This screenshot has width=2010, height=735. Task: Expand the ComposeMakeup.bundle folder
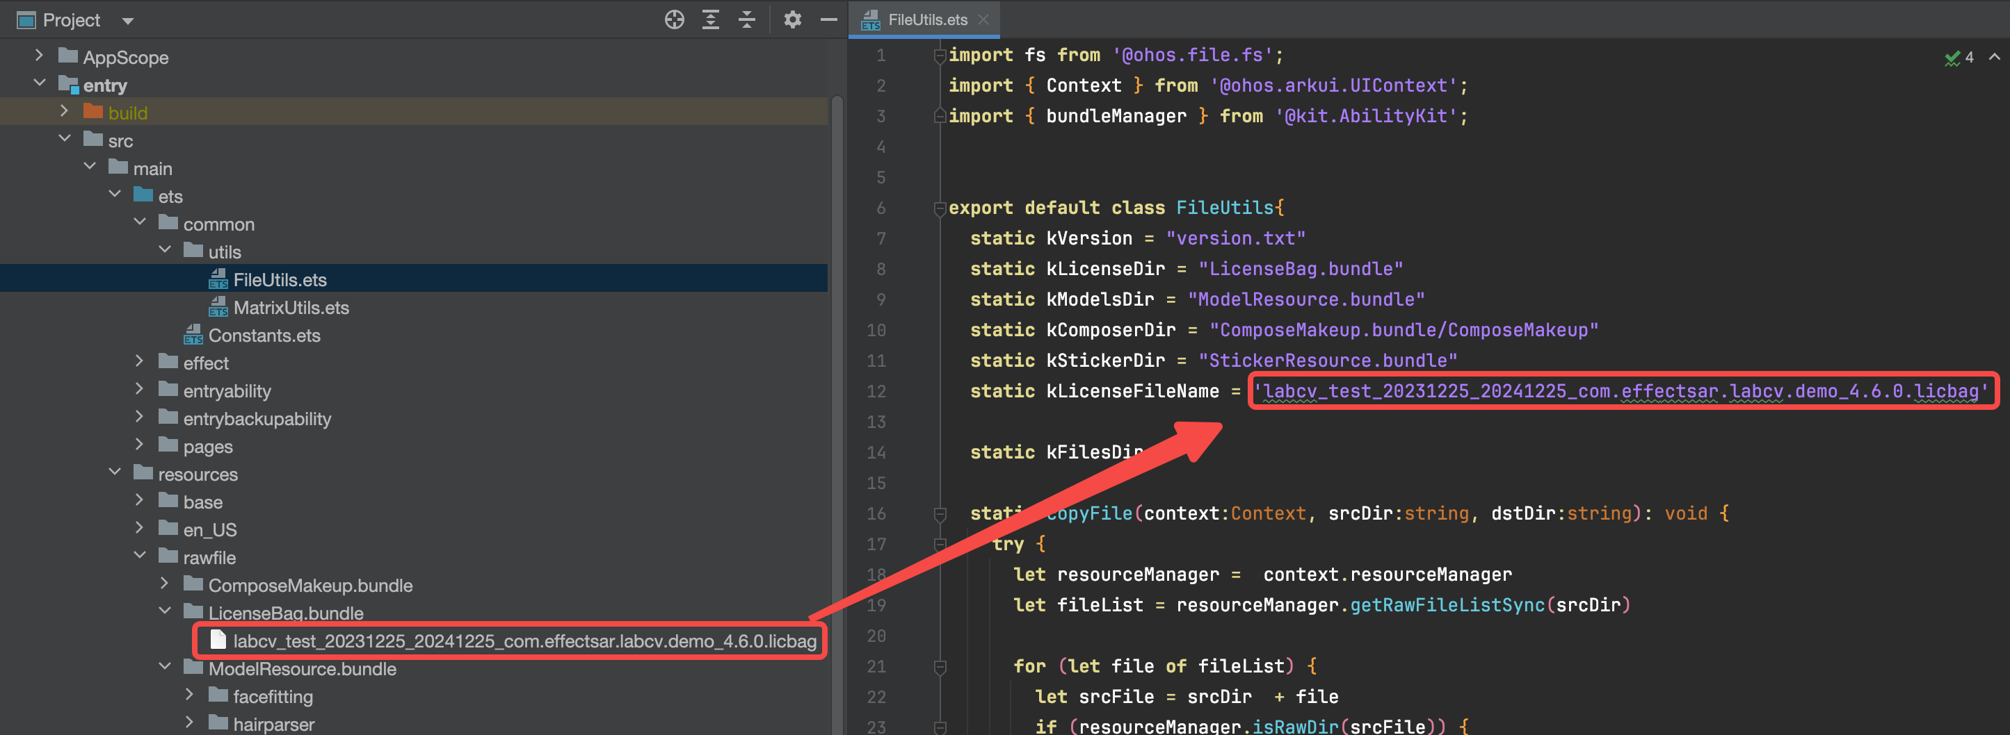[165, 584]
